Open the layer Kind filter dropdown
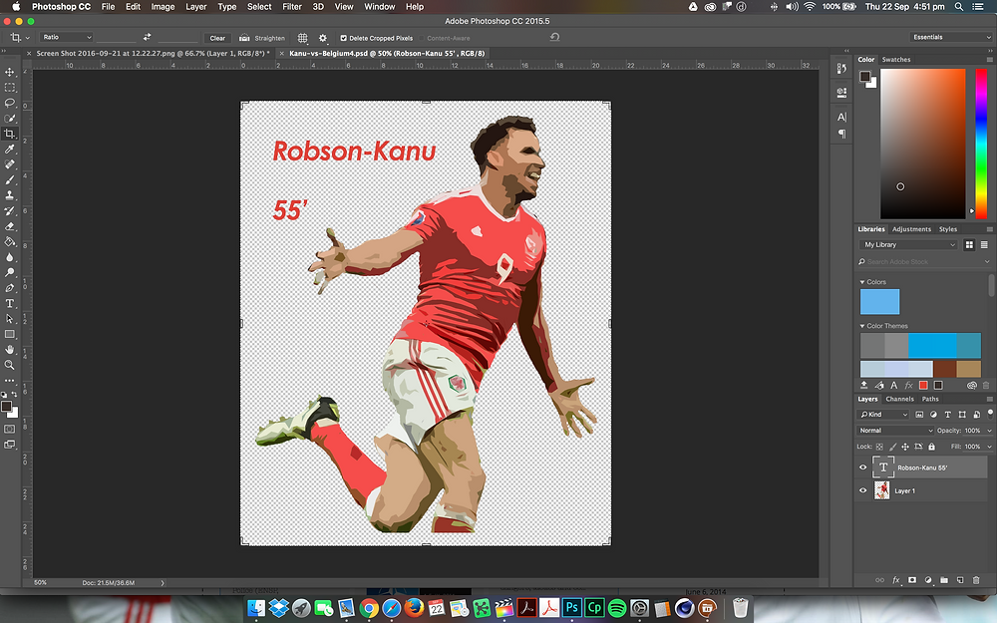 coord(883,415)
